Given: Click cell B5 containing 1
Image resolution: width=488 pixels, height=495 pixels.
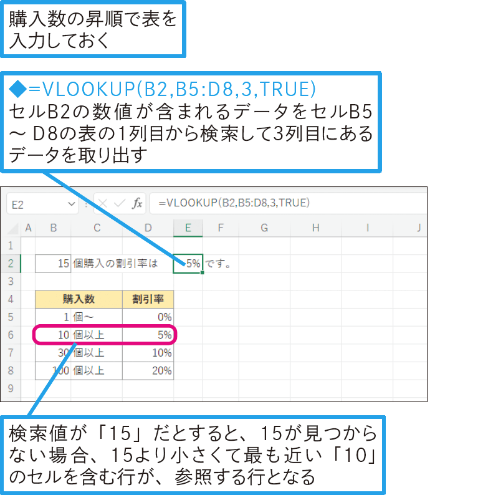Looking at the screenshot, I should pyautogui.click(x=53, y=317).
